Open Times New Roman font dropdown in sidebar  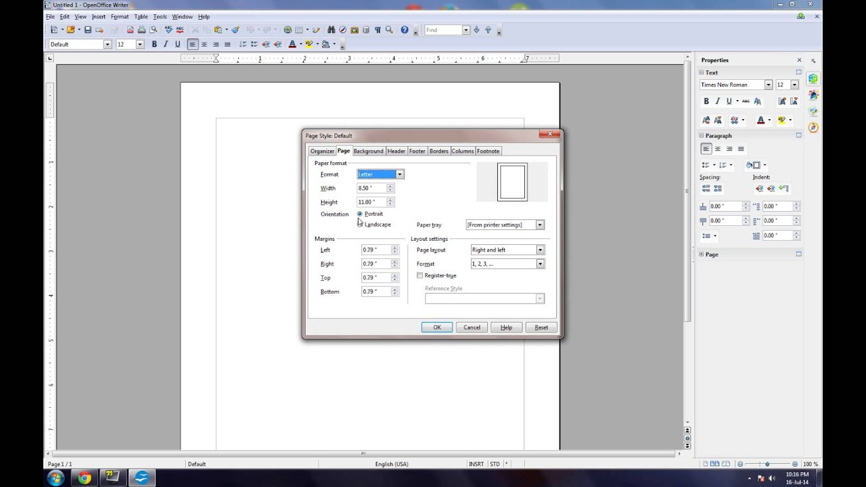[x=768, y=85]
